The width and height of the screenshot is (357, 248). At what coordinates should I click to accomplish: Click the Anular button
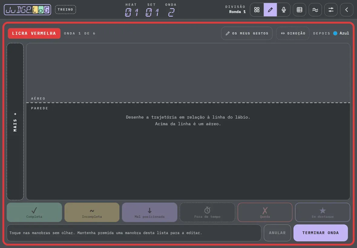(277, 233)
